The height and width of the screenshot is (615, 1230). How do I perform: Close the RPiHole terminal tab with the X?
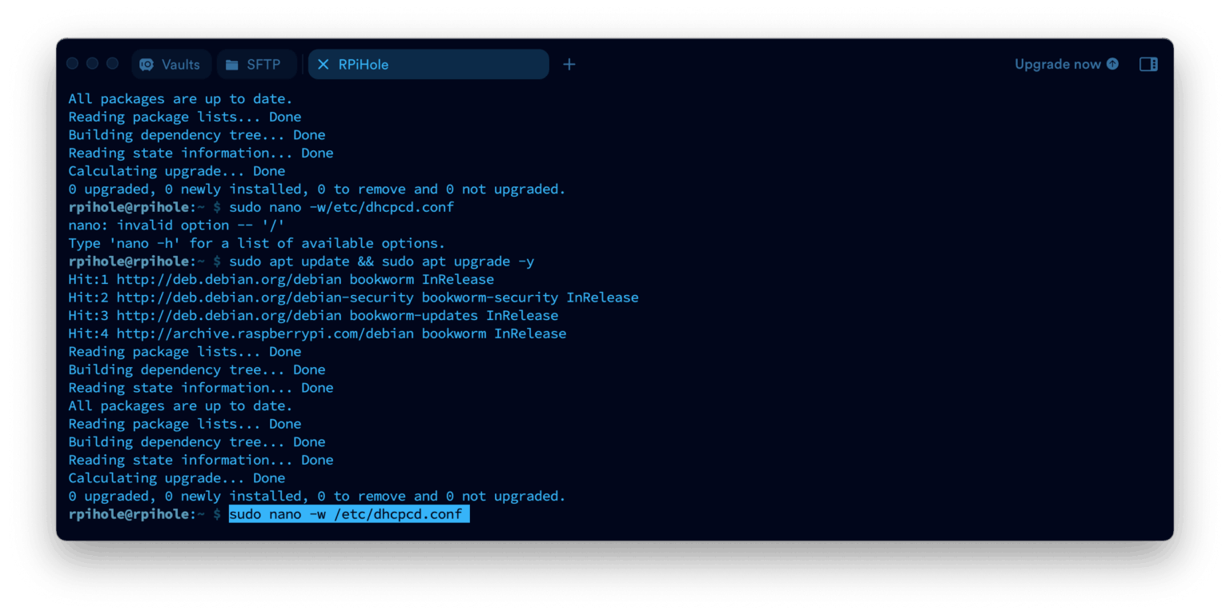[324, 65]
